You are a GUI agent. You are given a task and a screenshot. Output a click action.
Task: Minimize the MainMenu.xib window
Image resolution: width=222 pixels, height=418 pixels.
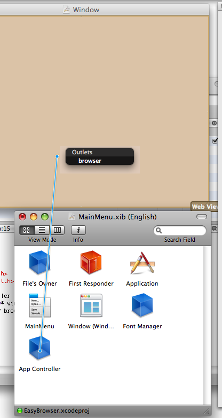tap(34, 217)
